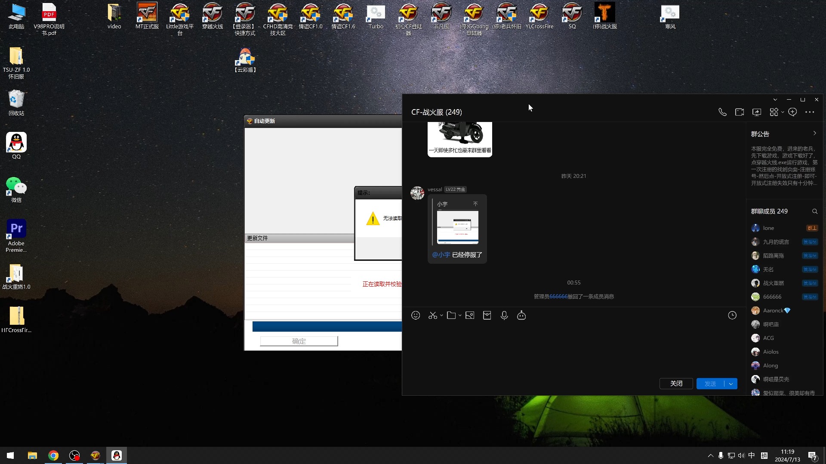Image resolution: width=826 pixels, height=464 pixels.
Task: Open the quoted screenshot thumbnail from 小宇
Action: click(458, 227)
